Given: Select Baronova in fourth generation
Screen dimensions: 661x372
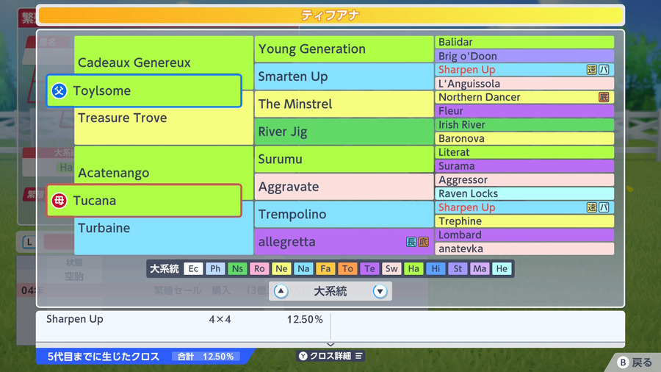Looking at the screenshot, I should 524,138.
